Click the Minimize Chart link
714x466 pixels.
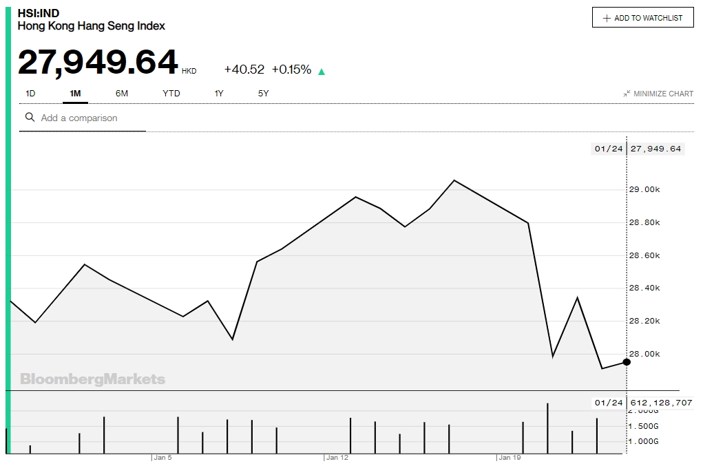pos(663,94)
